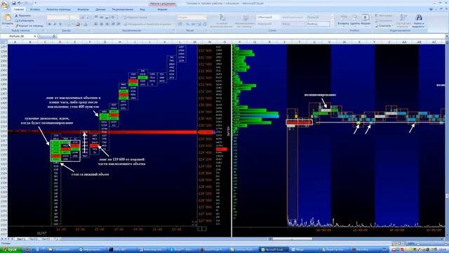Open Найти и выделить dropdown
This screenshot has height=253, width=449.
(x=419, y=20)
